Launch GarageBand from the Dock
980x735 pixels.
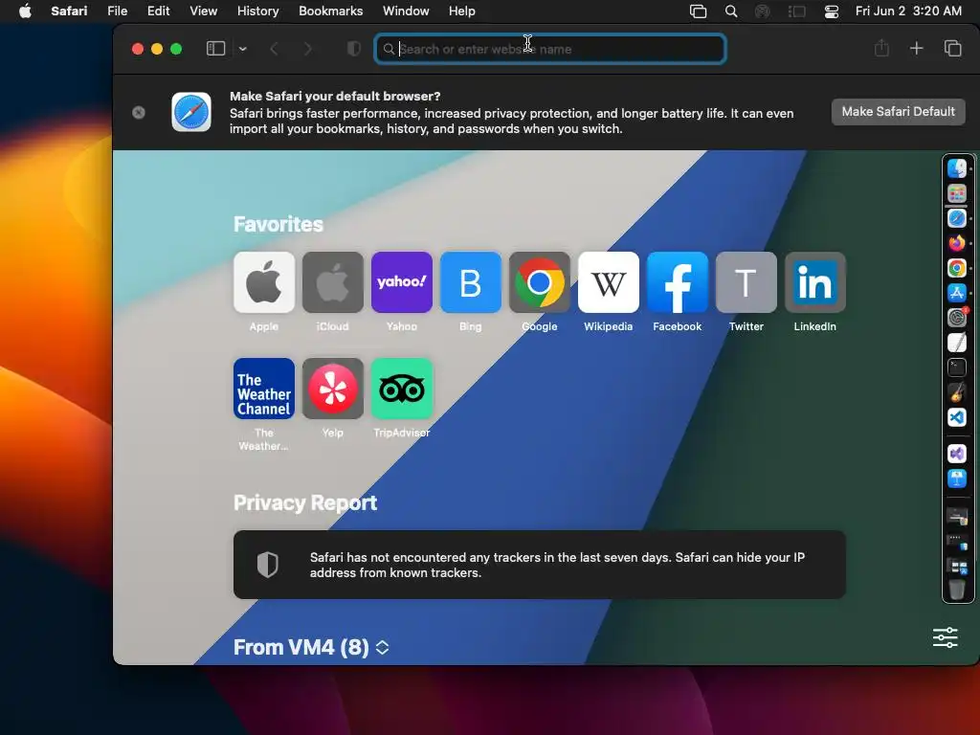tap(957, 392)
